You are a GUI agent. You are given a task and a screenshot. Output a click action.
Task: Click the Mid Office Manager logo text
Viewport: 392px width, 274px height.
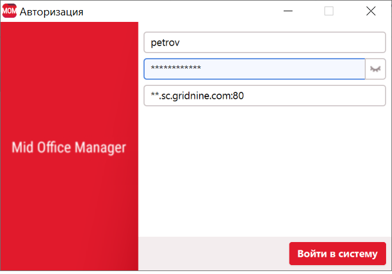[x=69, y=147]
